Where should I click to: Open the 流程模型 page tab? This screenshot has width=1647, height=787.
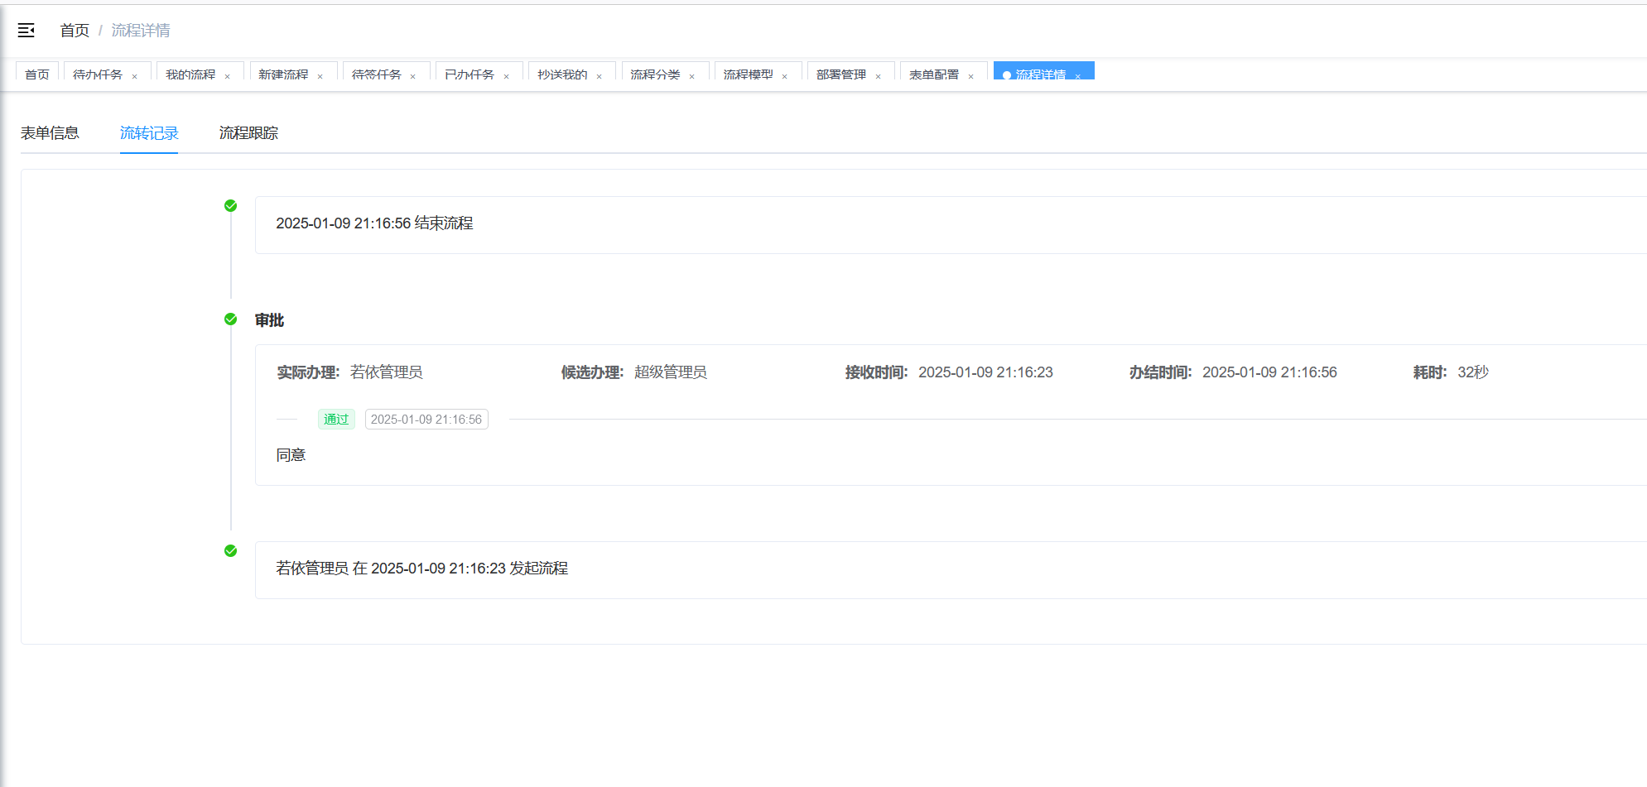[x=748, y=74]
